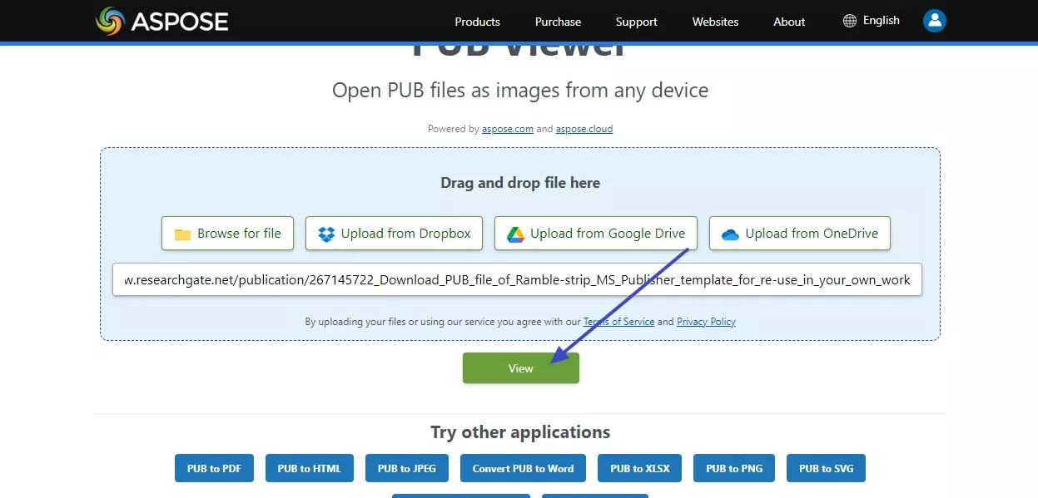This screenshot has width=1038, height=498.
Task: Click the folder icon on Browse for file
Action: (181, 233)
